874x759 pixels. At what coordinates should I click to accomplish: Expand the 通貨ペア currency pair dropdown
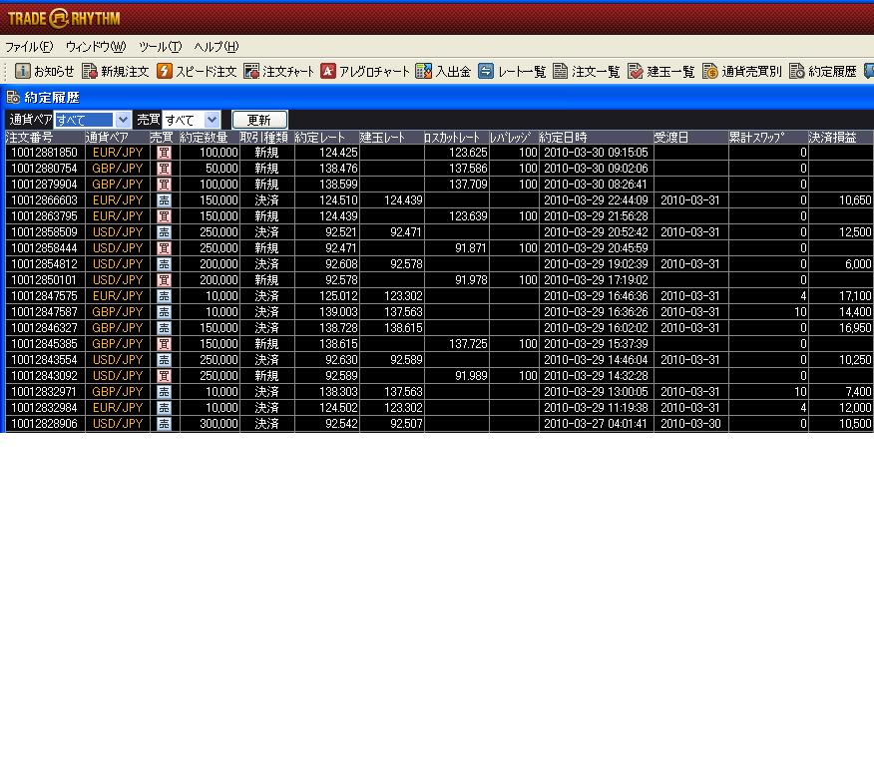123,120
